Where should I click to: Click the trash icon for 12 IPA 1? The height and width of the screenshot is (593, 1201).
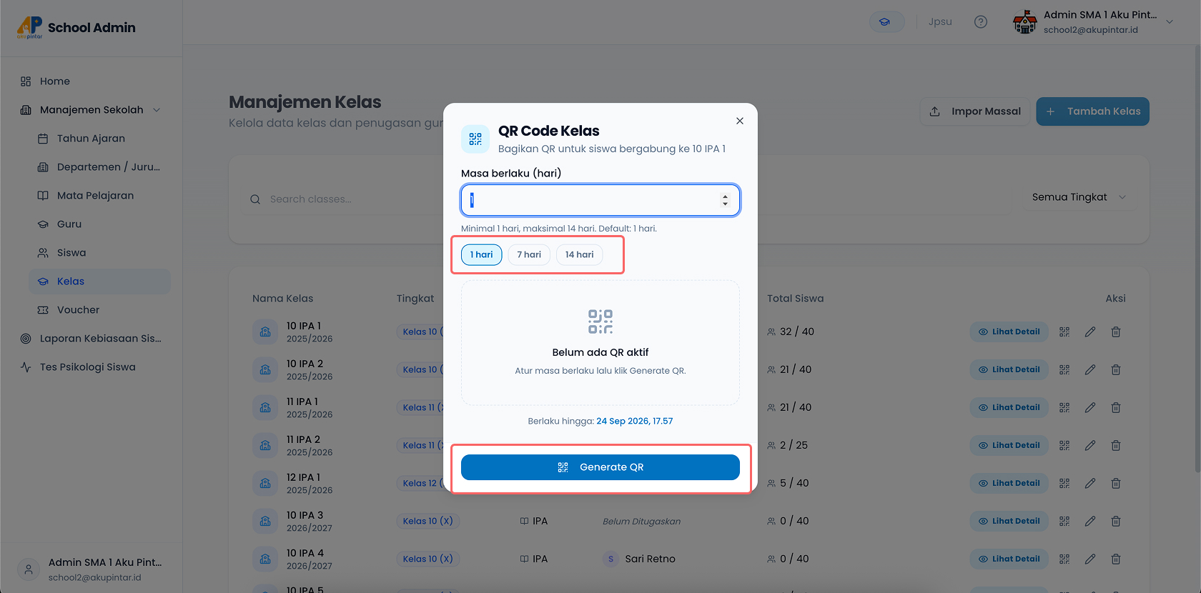[x=1116, y=483]
